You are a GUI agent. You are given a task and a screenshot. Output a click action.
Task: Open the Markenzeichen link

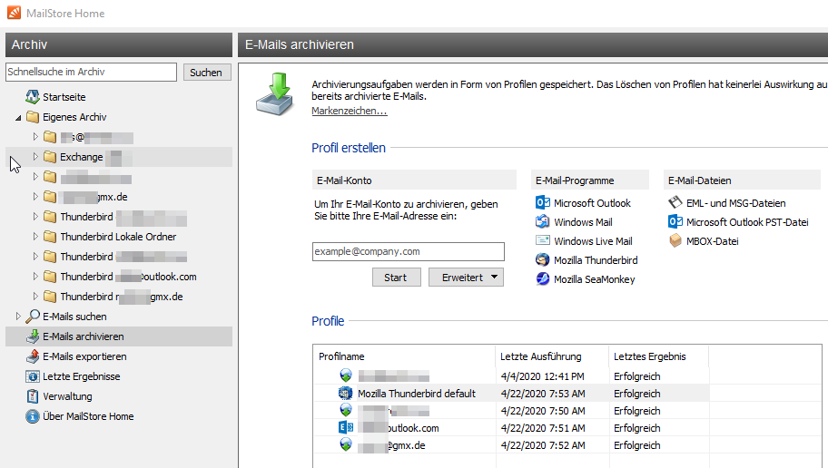tap(349, 111)
